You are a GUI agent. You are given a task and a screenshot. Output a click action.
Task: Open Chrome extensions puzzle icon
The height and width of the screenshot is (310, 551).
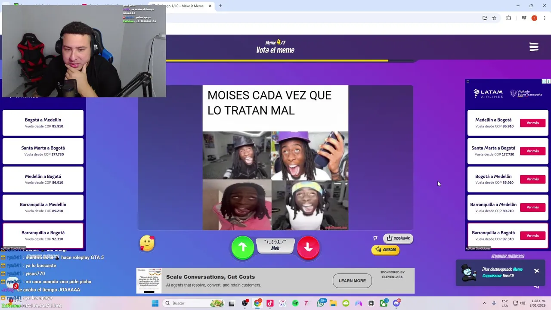click(509, 18)
